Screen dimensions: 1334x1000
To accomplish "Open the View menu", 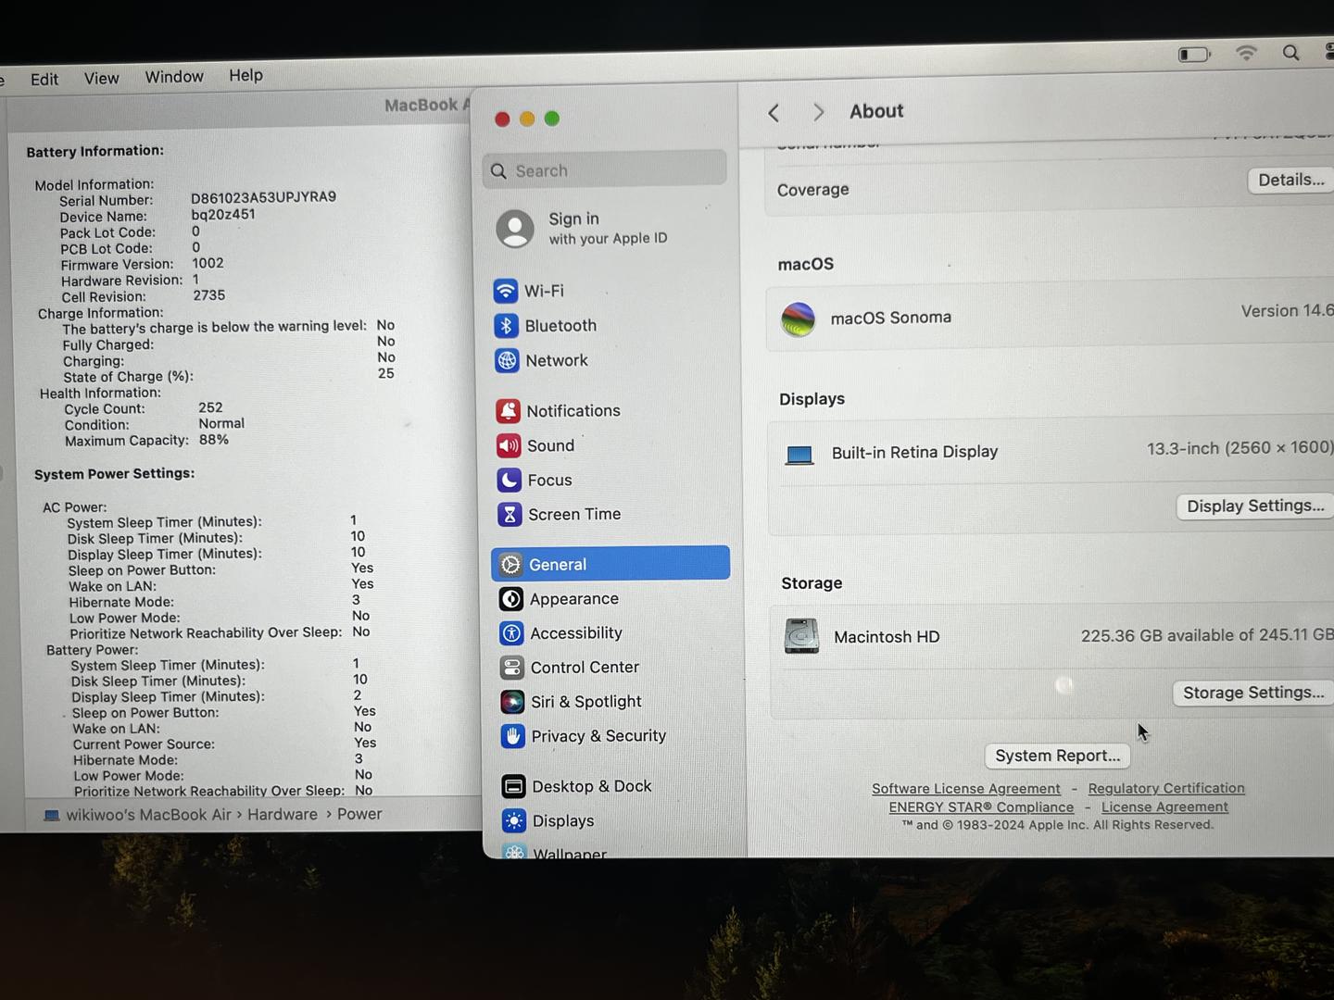I will (101, 79).
